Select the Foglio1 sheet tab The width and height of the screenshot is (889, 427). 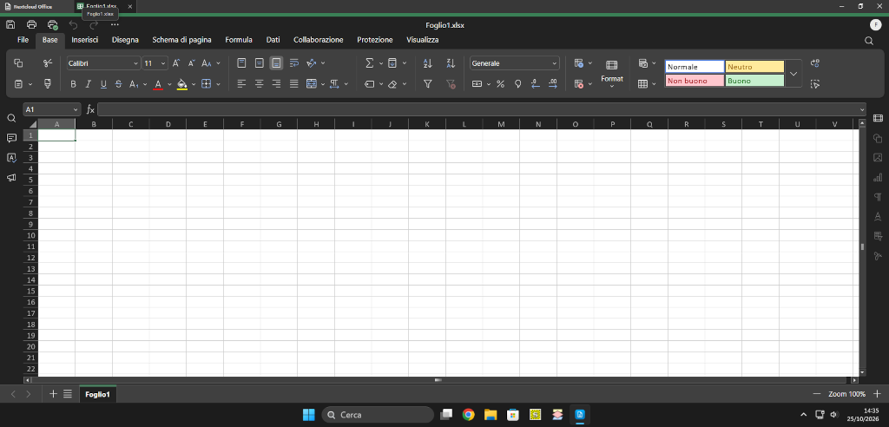point(97,394)
